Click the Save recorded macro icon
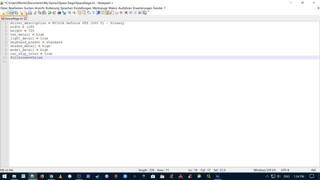Image resolution: width=320 pixels, height=180 pixels. (144, 13)
